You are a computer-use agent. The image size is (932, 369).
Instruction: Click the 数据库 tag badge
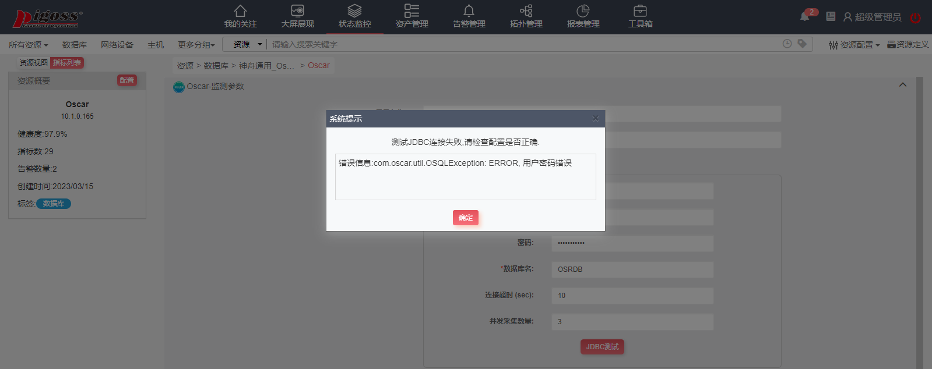54,204
